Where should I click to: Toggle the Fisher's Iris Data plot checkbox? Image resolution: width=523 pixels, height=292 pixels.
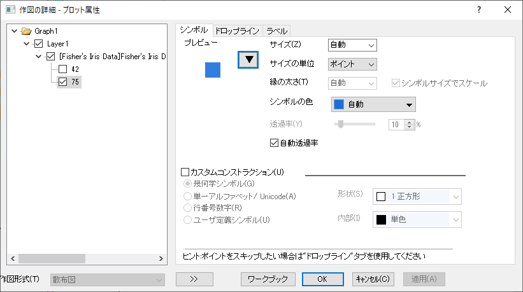click(51, 56)
